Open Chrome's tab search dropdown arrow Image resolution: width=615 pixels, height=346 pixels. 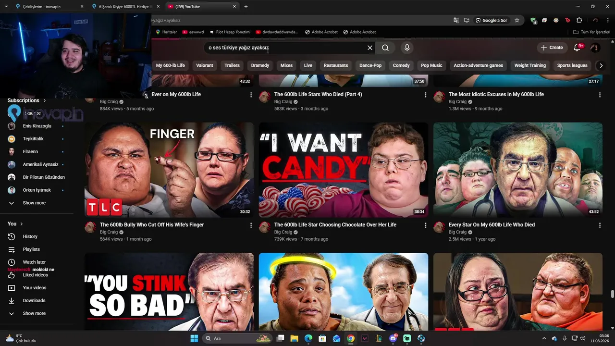coord(6,7)
